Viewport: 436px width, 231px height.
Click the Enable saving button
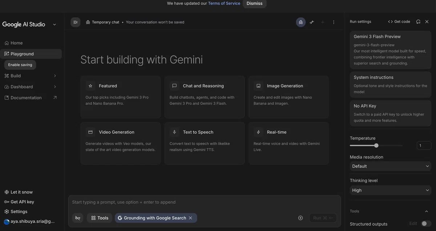(20, 65)
